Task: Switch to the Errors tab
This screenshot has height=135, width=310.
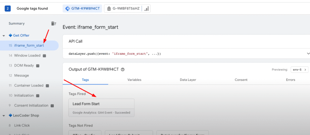Action: [290, 80]
